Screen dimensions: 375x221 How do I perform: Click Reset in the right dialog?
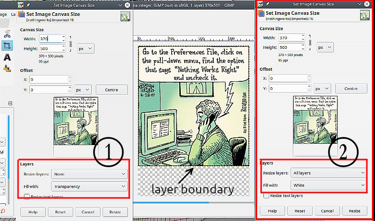[300, 211]
